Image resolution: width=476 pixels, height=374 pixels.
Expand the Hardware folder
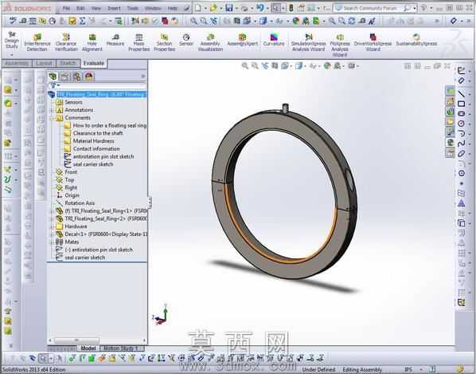tap(52, 226)
